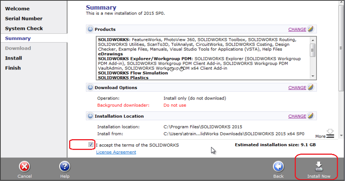Screen dimensions: 345x181
Task: Click 'Estimated installation size: 9.1 GB' text
Action: point(275,145)
